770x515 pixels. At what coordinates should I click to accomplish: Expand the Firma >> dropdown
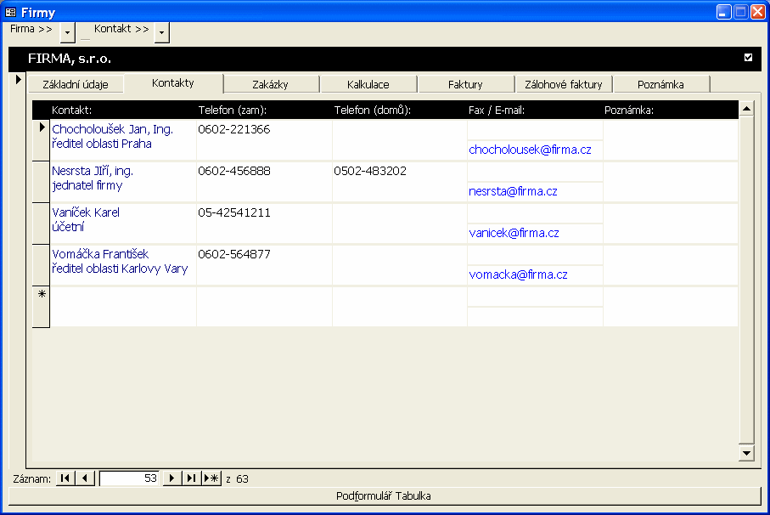(x=68, y=31)
